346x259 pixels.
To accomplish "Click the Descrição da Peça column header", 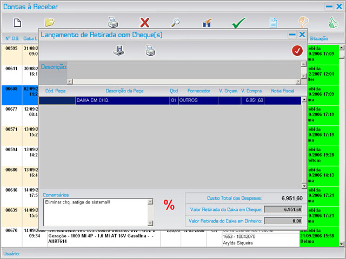I will click(x=124, y=91).
